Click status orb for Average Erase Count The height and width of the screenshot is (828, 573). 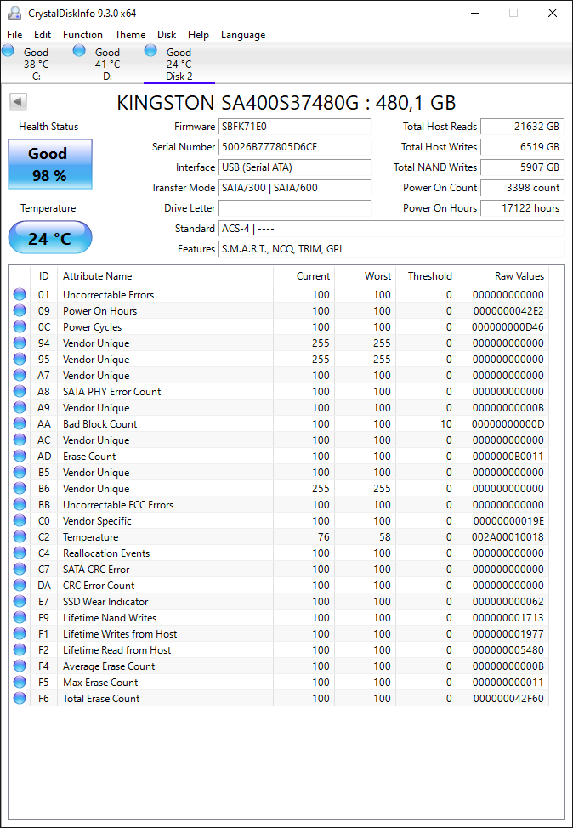point(20,666)
